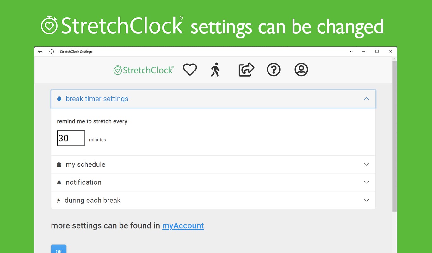This screenshot has height=253, width=432.
Task: Open the myAccount link
Action: pyautogui.click(x=183, y=225)
